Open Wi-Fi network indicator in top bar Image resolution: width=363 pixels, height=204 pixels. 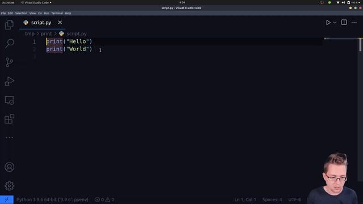tap(338, 2)
